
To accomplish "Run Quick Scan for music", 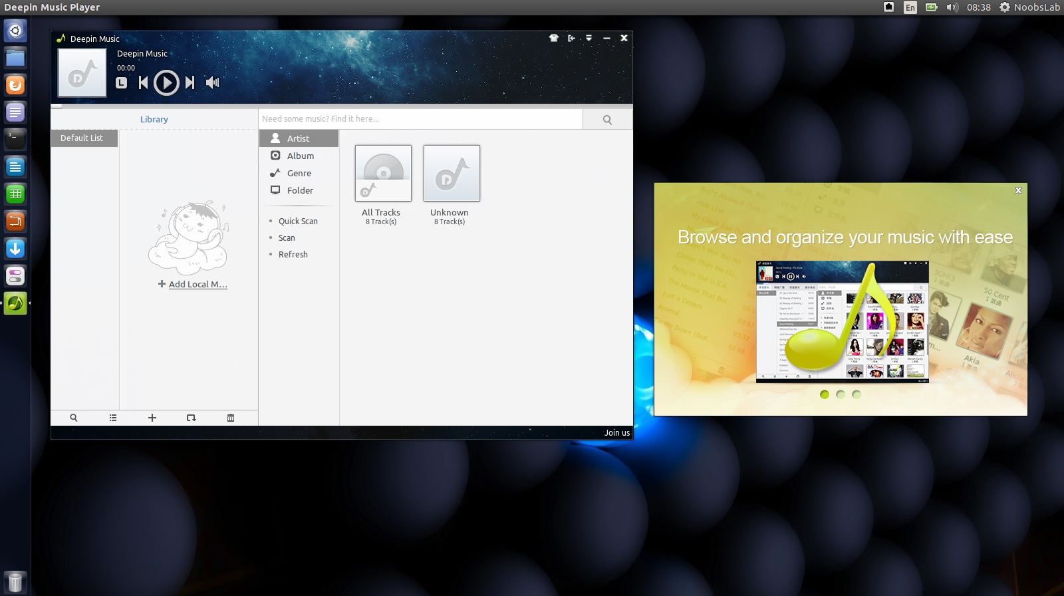I will [x=298, y=221].
